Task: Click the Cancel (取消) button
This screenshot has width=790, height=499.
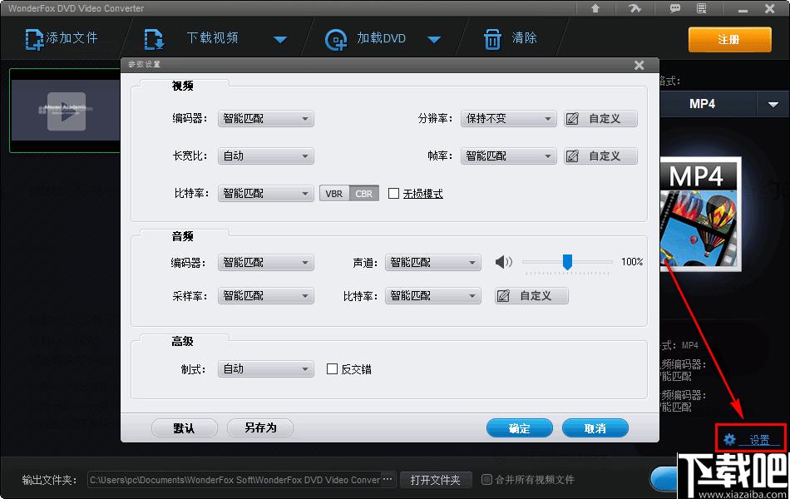Action: coord(595,428)
